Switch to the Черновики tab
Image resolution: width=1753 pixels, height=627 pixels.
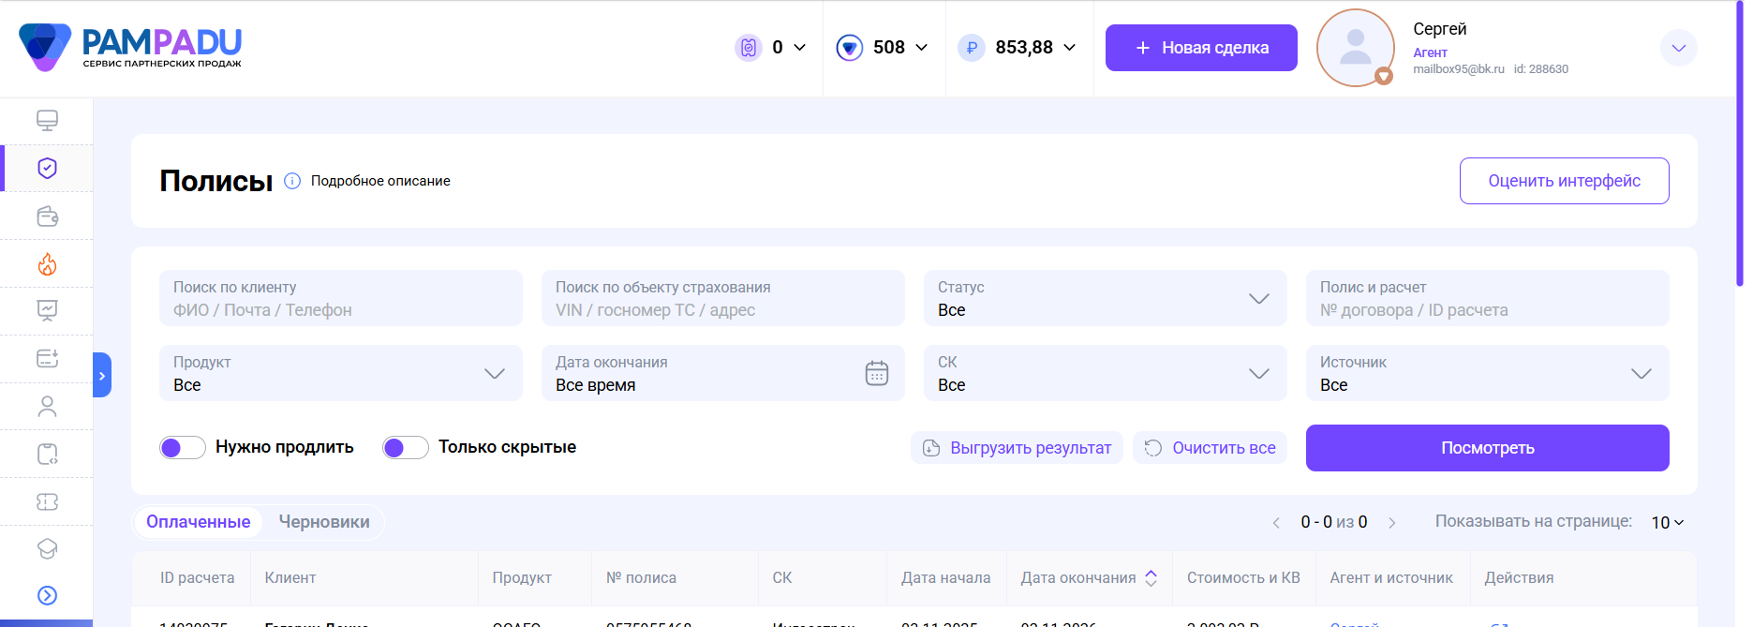324,522
